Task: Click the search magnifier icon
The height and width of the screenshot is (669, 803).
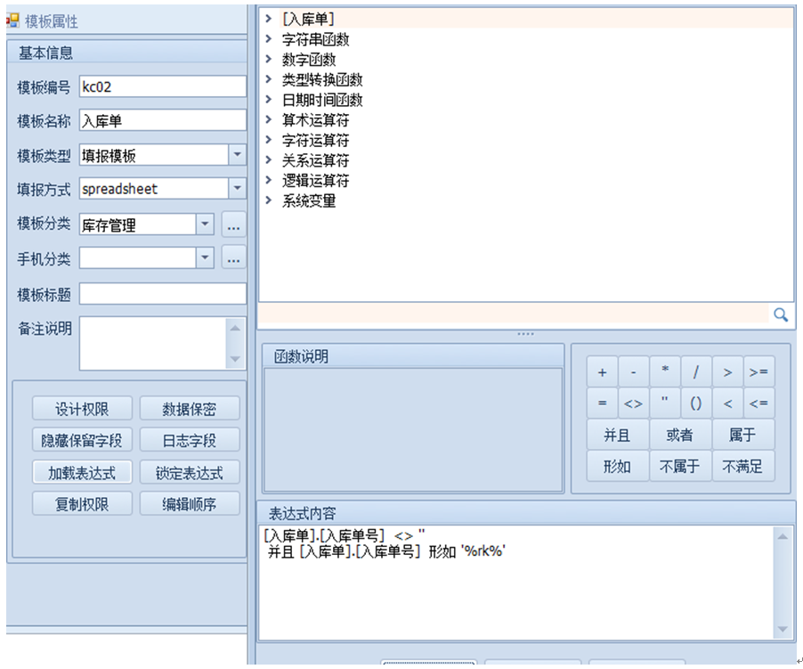Action: [x=780, y=314]
